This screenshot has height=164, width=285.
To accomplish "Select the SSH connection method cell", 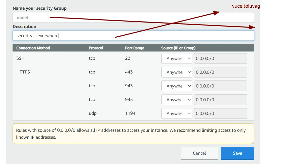I will (20, 58).
